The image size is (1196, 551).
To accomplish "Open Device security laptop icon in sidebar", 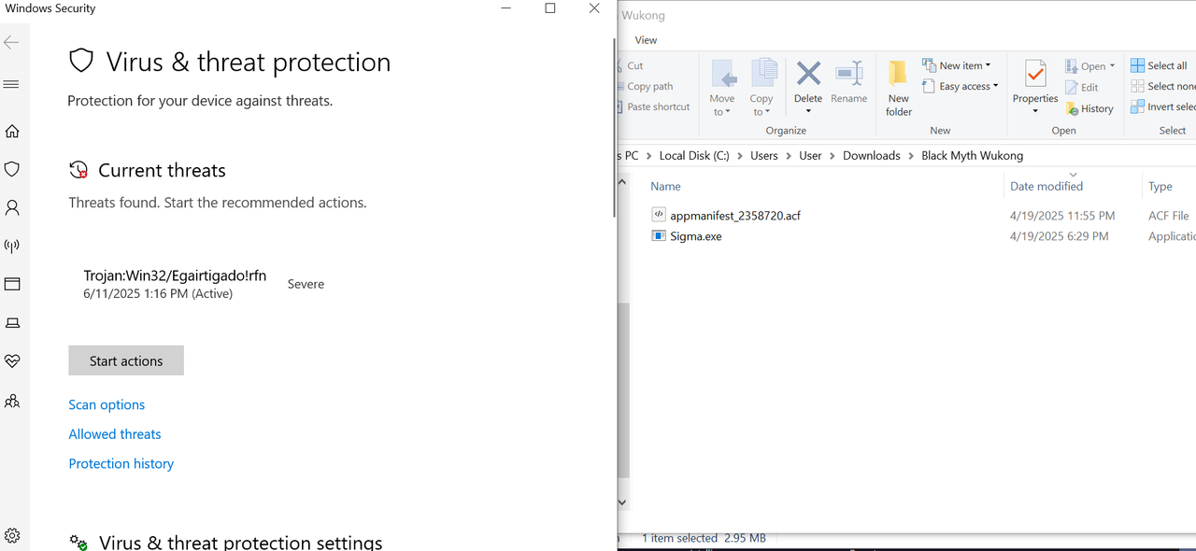I will tap(12, 322).
